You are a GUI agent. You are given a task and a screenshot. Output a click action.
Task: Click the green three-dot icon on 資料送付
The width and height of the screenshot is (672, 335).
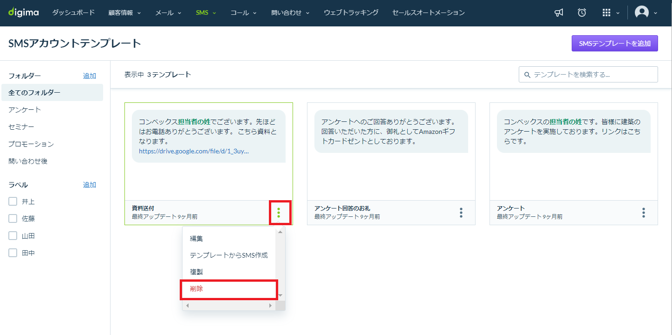tap(279, 213)
